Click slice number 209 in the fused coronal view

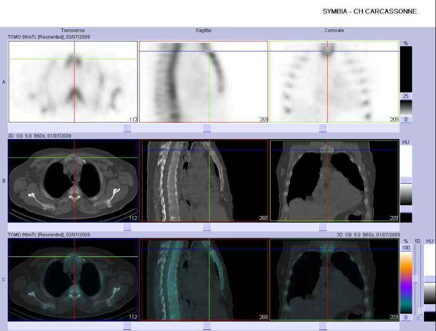click(394, 317)
